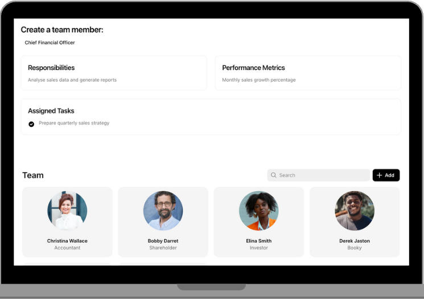Click the Analyse sales data responsibility text
Image resolution: width=424 pixels, height=299 pixels.
click(72, 80)
